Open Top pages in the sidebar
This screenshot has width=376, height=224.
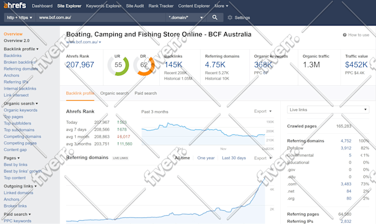(13, 117)
